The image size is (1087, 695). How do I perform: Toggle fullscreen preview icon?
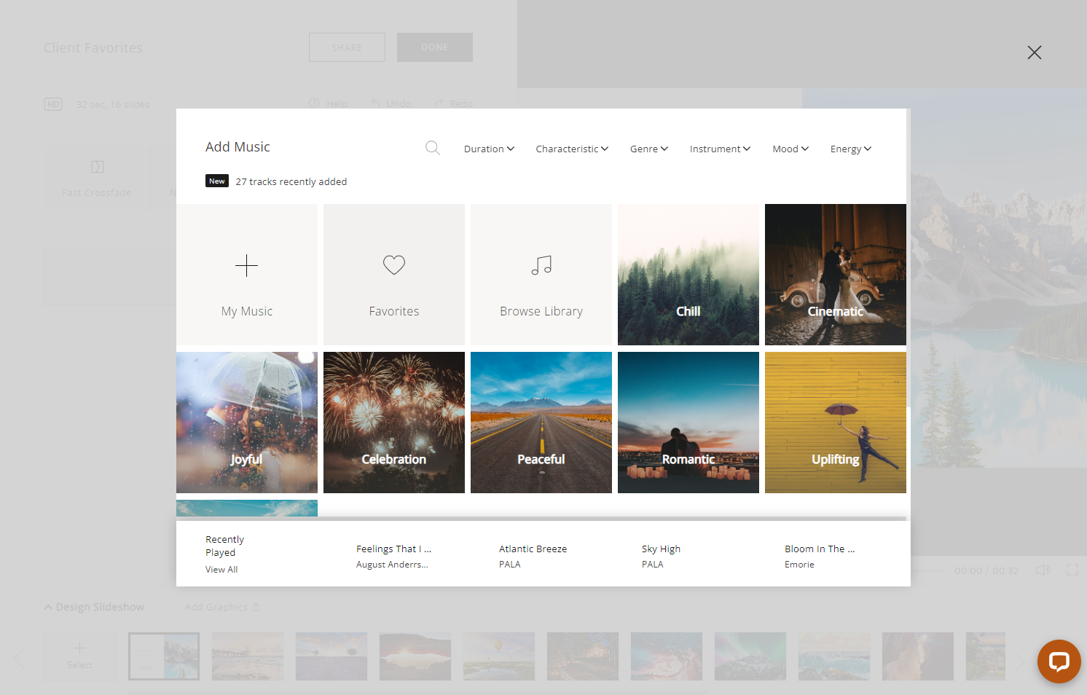1072,570
